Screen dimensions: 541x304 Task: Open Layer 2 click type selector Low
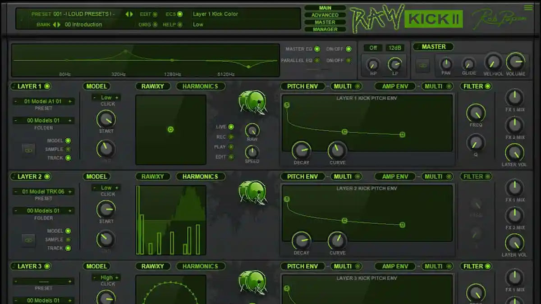(x=106, y=187)
